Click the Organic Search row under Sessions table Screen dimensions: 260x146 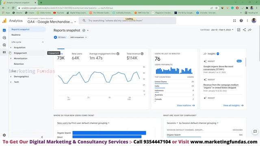[205, 135]
